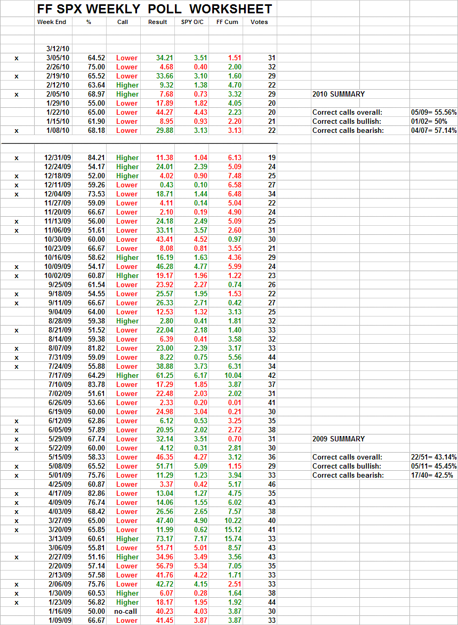
Task: Click the 3/12/10 date cell
Action: click(58, 49)
